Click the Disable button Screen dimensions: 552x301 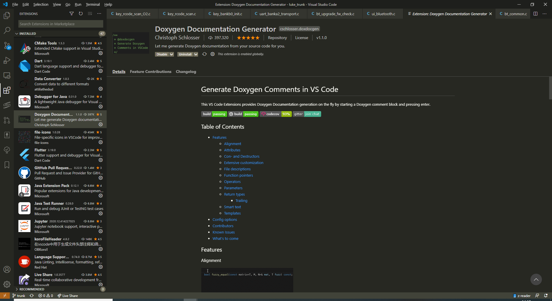coord(162,54)
